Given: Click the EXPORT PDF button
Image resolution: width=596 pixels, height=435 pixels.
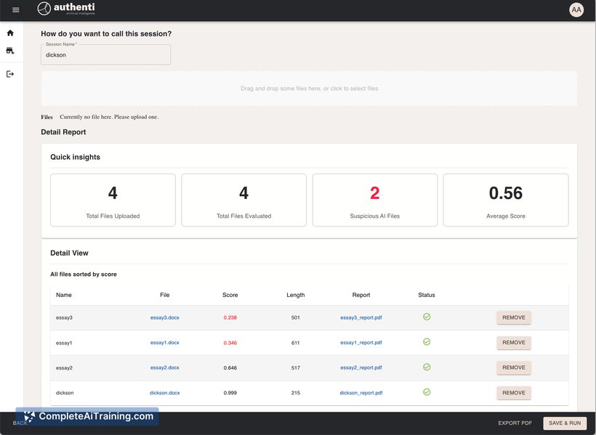Looking at the screenshot, I should pyautogui.click(x=515, y=423).
